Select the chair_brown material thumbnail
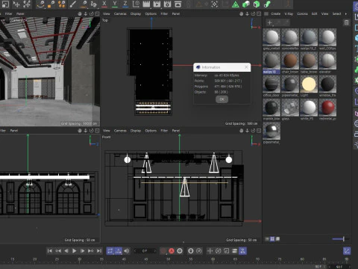The image size is (358, 269). pyautogui.click(x=290, y=61)
